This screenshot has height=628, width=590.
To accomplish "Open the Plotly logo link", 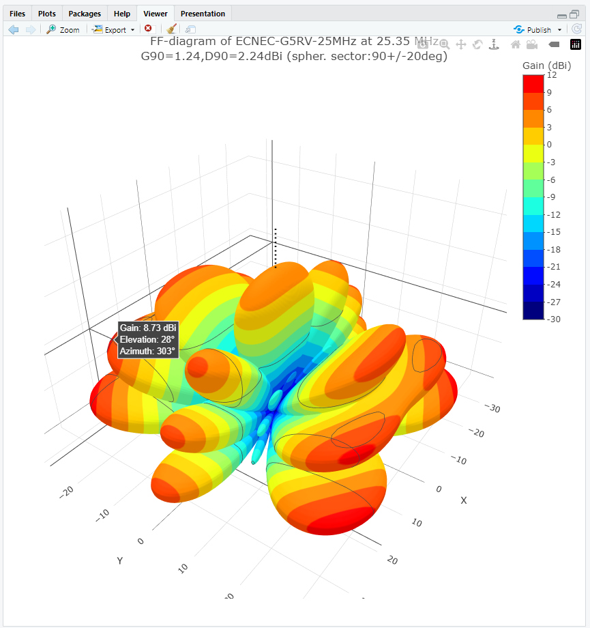I will click(x=576, y=44).
